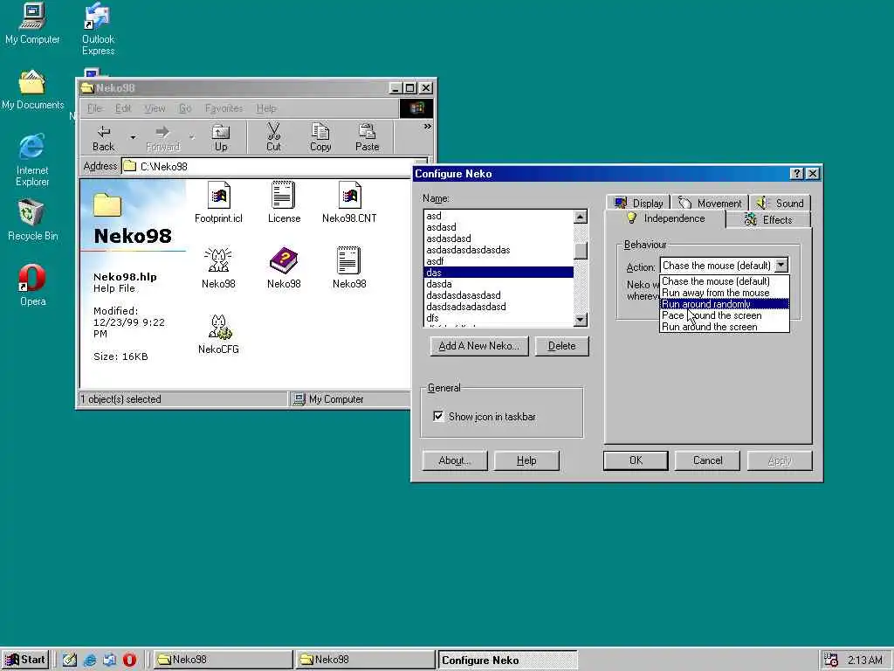The width and height of the screenshot is (894, 671).
Task: Open the My Computer desktop icon
Action: [x=32, y=23]
